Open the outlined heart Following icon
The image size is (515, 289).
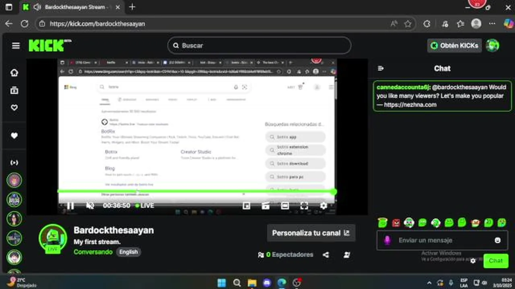14,108
